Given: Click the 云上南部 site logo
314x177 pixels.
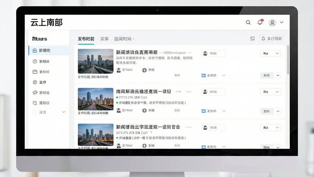Looking at the screenshot, I should [47, 22].
